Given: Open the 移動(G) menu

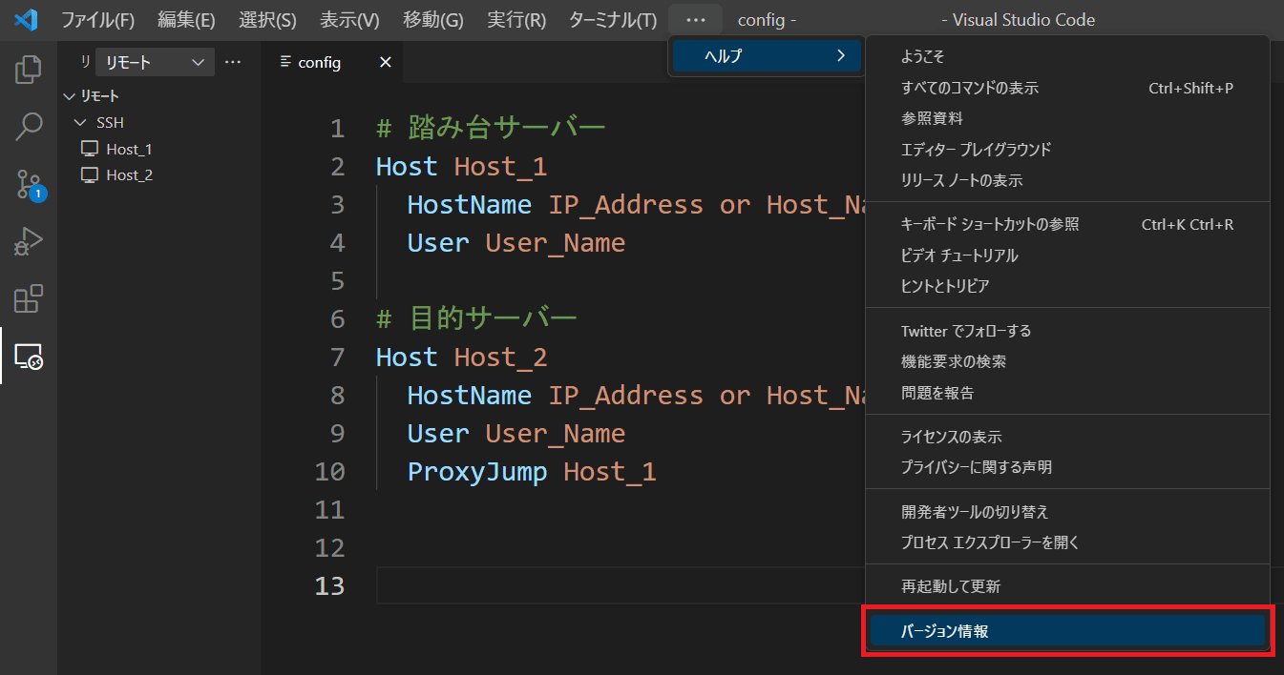Looking at the screenshot, I should coord(433,20).
